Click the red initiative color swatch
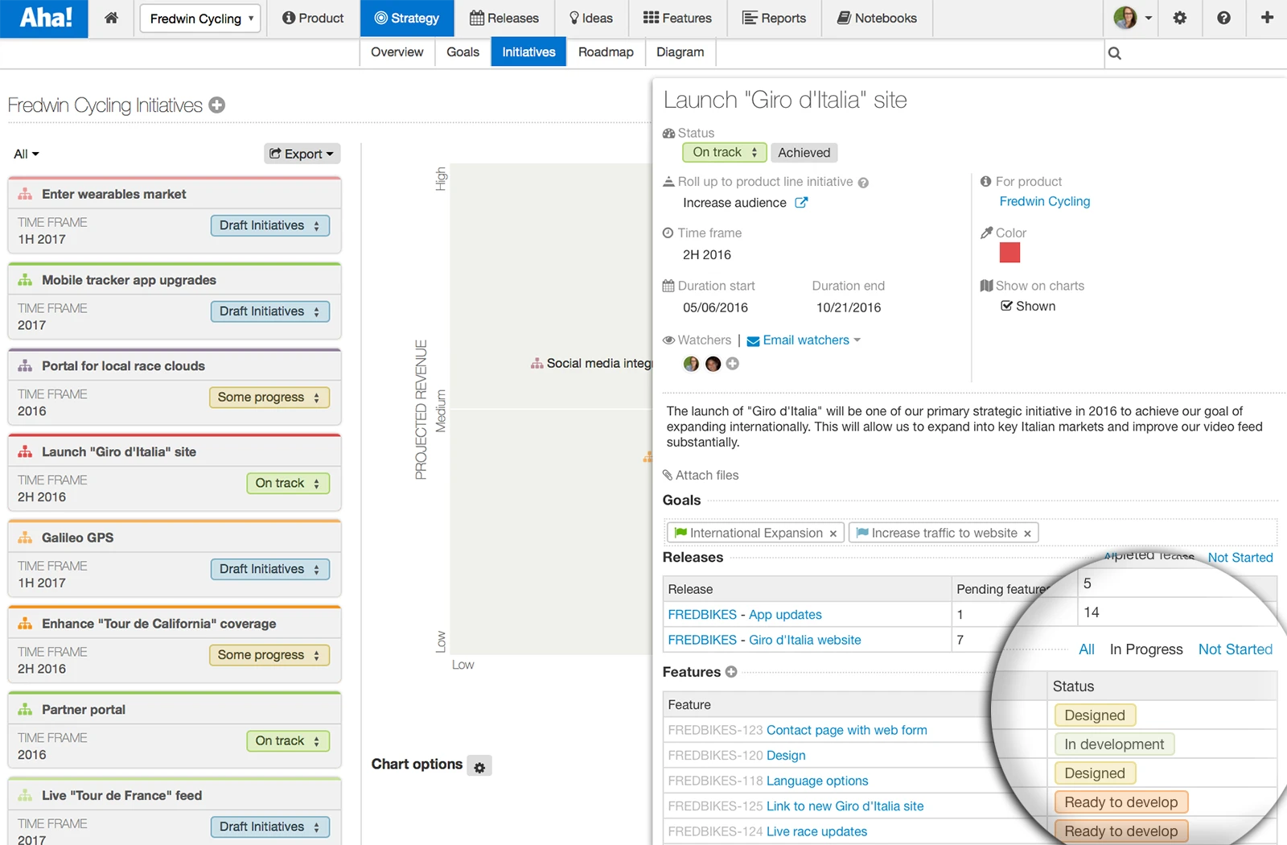The width and height of the screenshot is (1287, 845). pos(1009,253)
